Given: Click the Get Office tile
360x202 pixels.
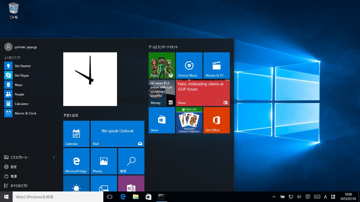Looking at the screenshot, I should tap(217, 120).
